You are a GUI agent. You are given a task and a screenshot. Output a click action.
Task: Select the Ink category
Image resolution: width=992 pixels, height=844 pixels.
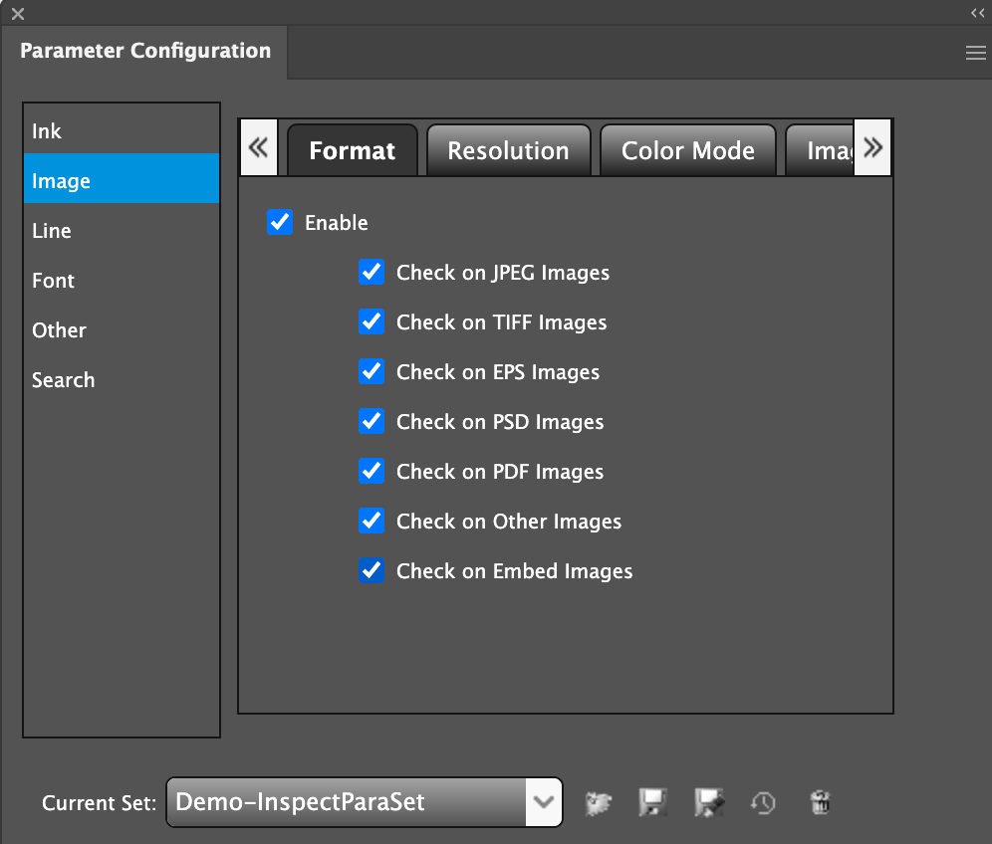pyautogui.click(x=47, y=131)
